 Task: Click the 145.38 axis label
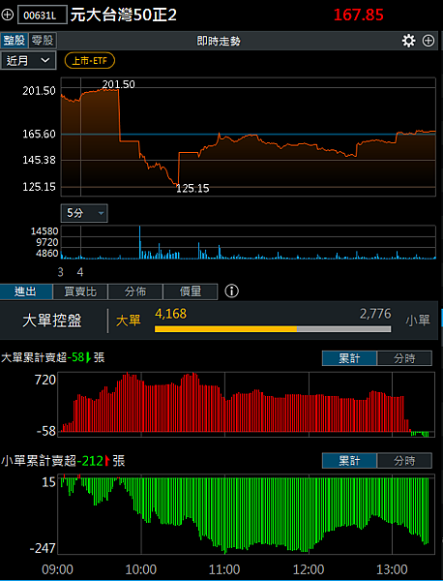point(39,160)
